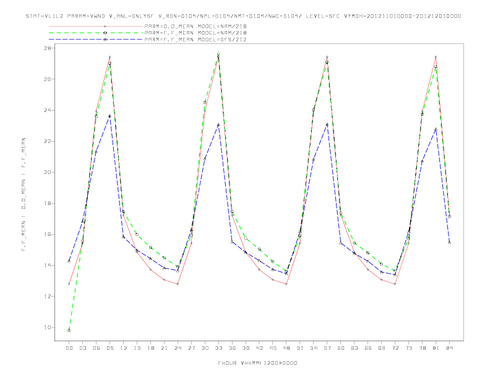Viewport: 490px width, 379px height.
Task: Click x-axis forecast hour label 42
Action: (259, 348)
